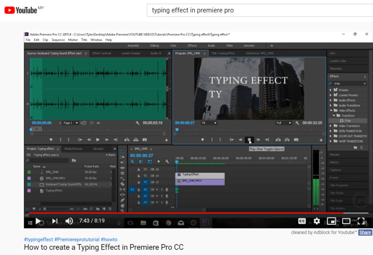
Task: Open the Sequence menu in Premiere
Action: [58, 40]
